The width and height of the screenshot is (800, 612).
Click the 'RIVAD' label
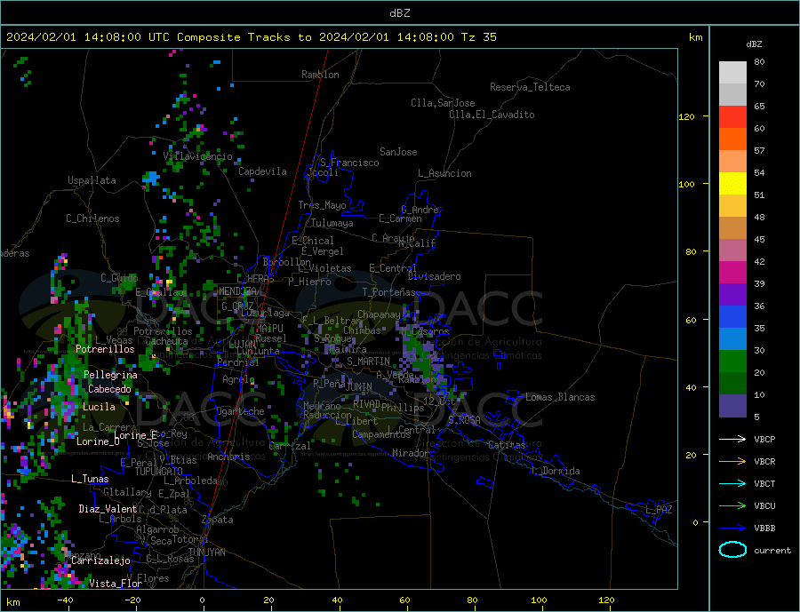[366, 403]
